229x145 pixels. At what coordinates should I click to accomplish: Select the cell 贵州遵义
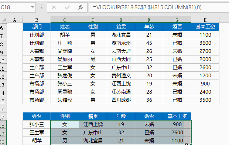(x=121, y=76)
